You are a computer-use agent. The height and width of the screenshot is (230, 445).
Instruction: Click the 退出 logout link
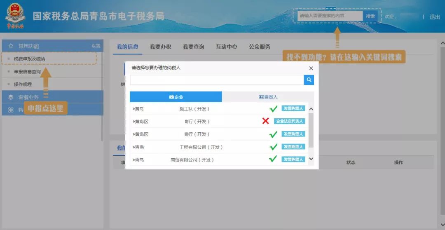tap(435, 17)
